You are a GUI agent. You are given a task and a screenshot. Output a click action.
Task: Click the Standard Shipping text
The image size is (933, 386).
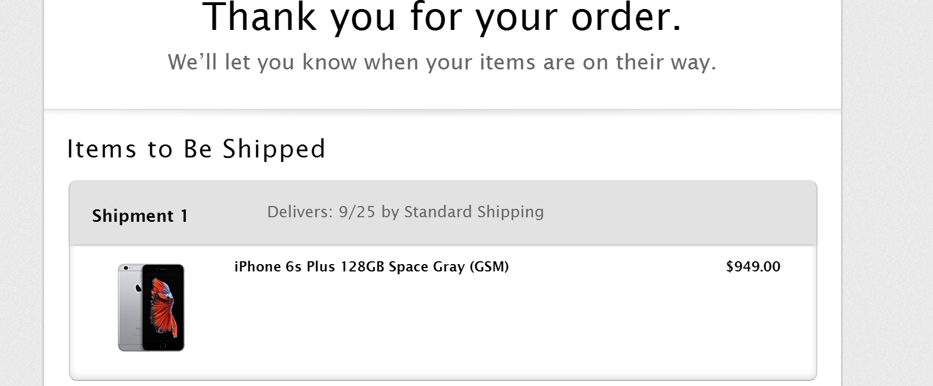point(474,212)
